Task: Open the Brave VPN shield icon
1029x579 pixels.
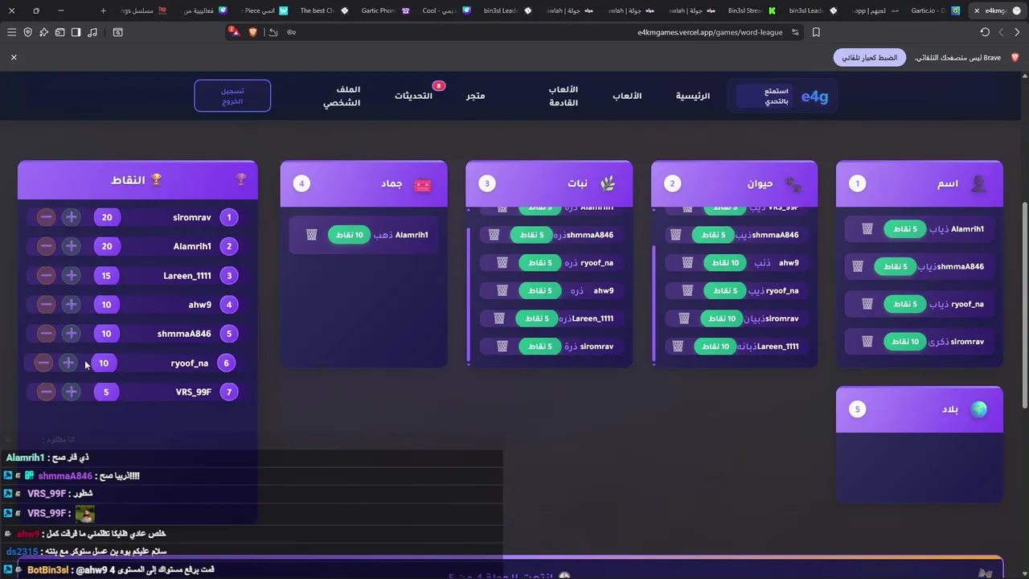Action: point(27,32)
